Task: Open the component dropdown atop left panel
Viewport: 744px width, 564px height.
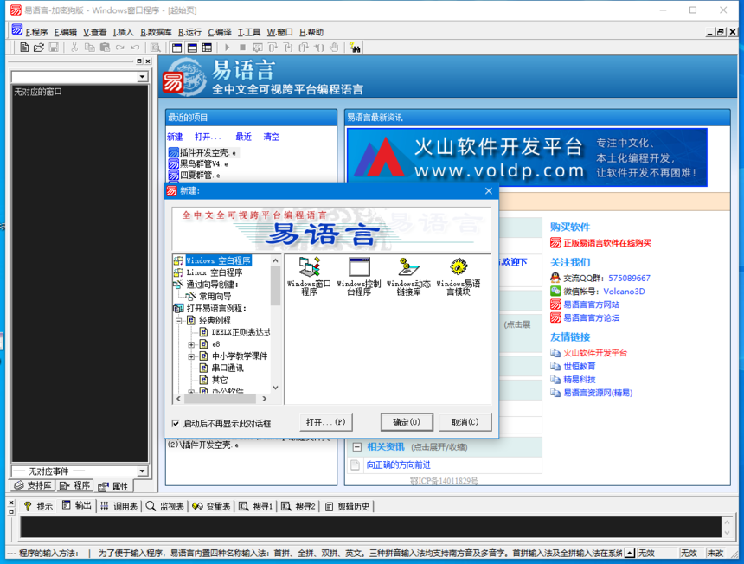Action: (x=142, y=77)
